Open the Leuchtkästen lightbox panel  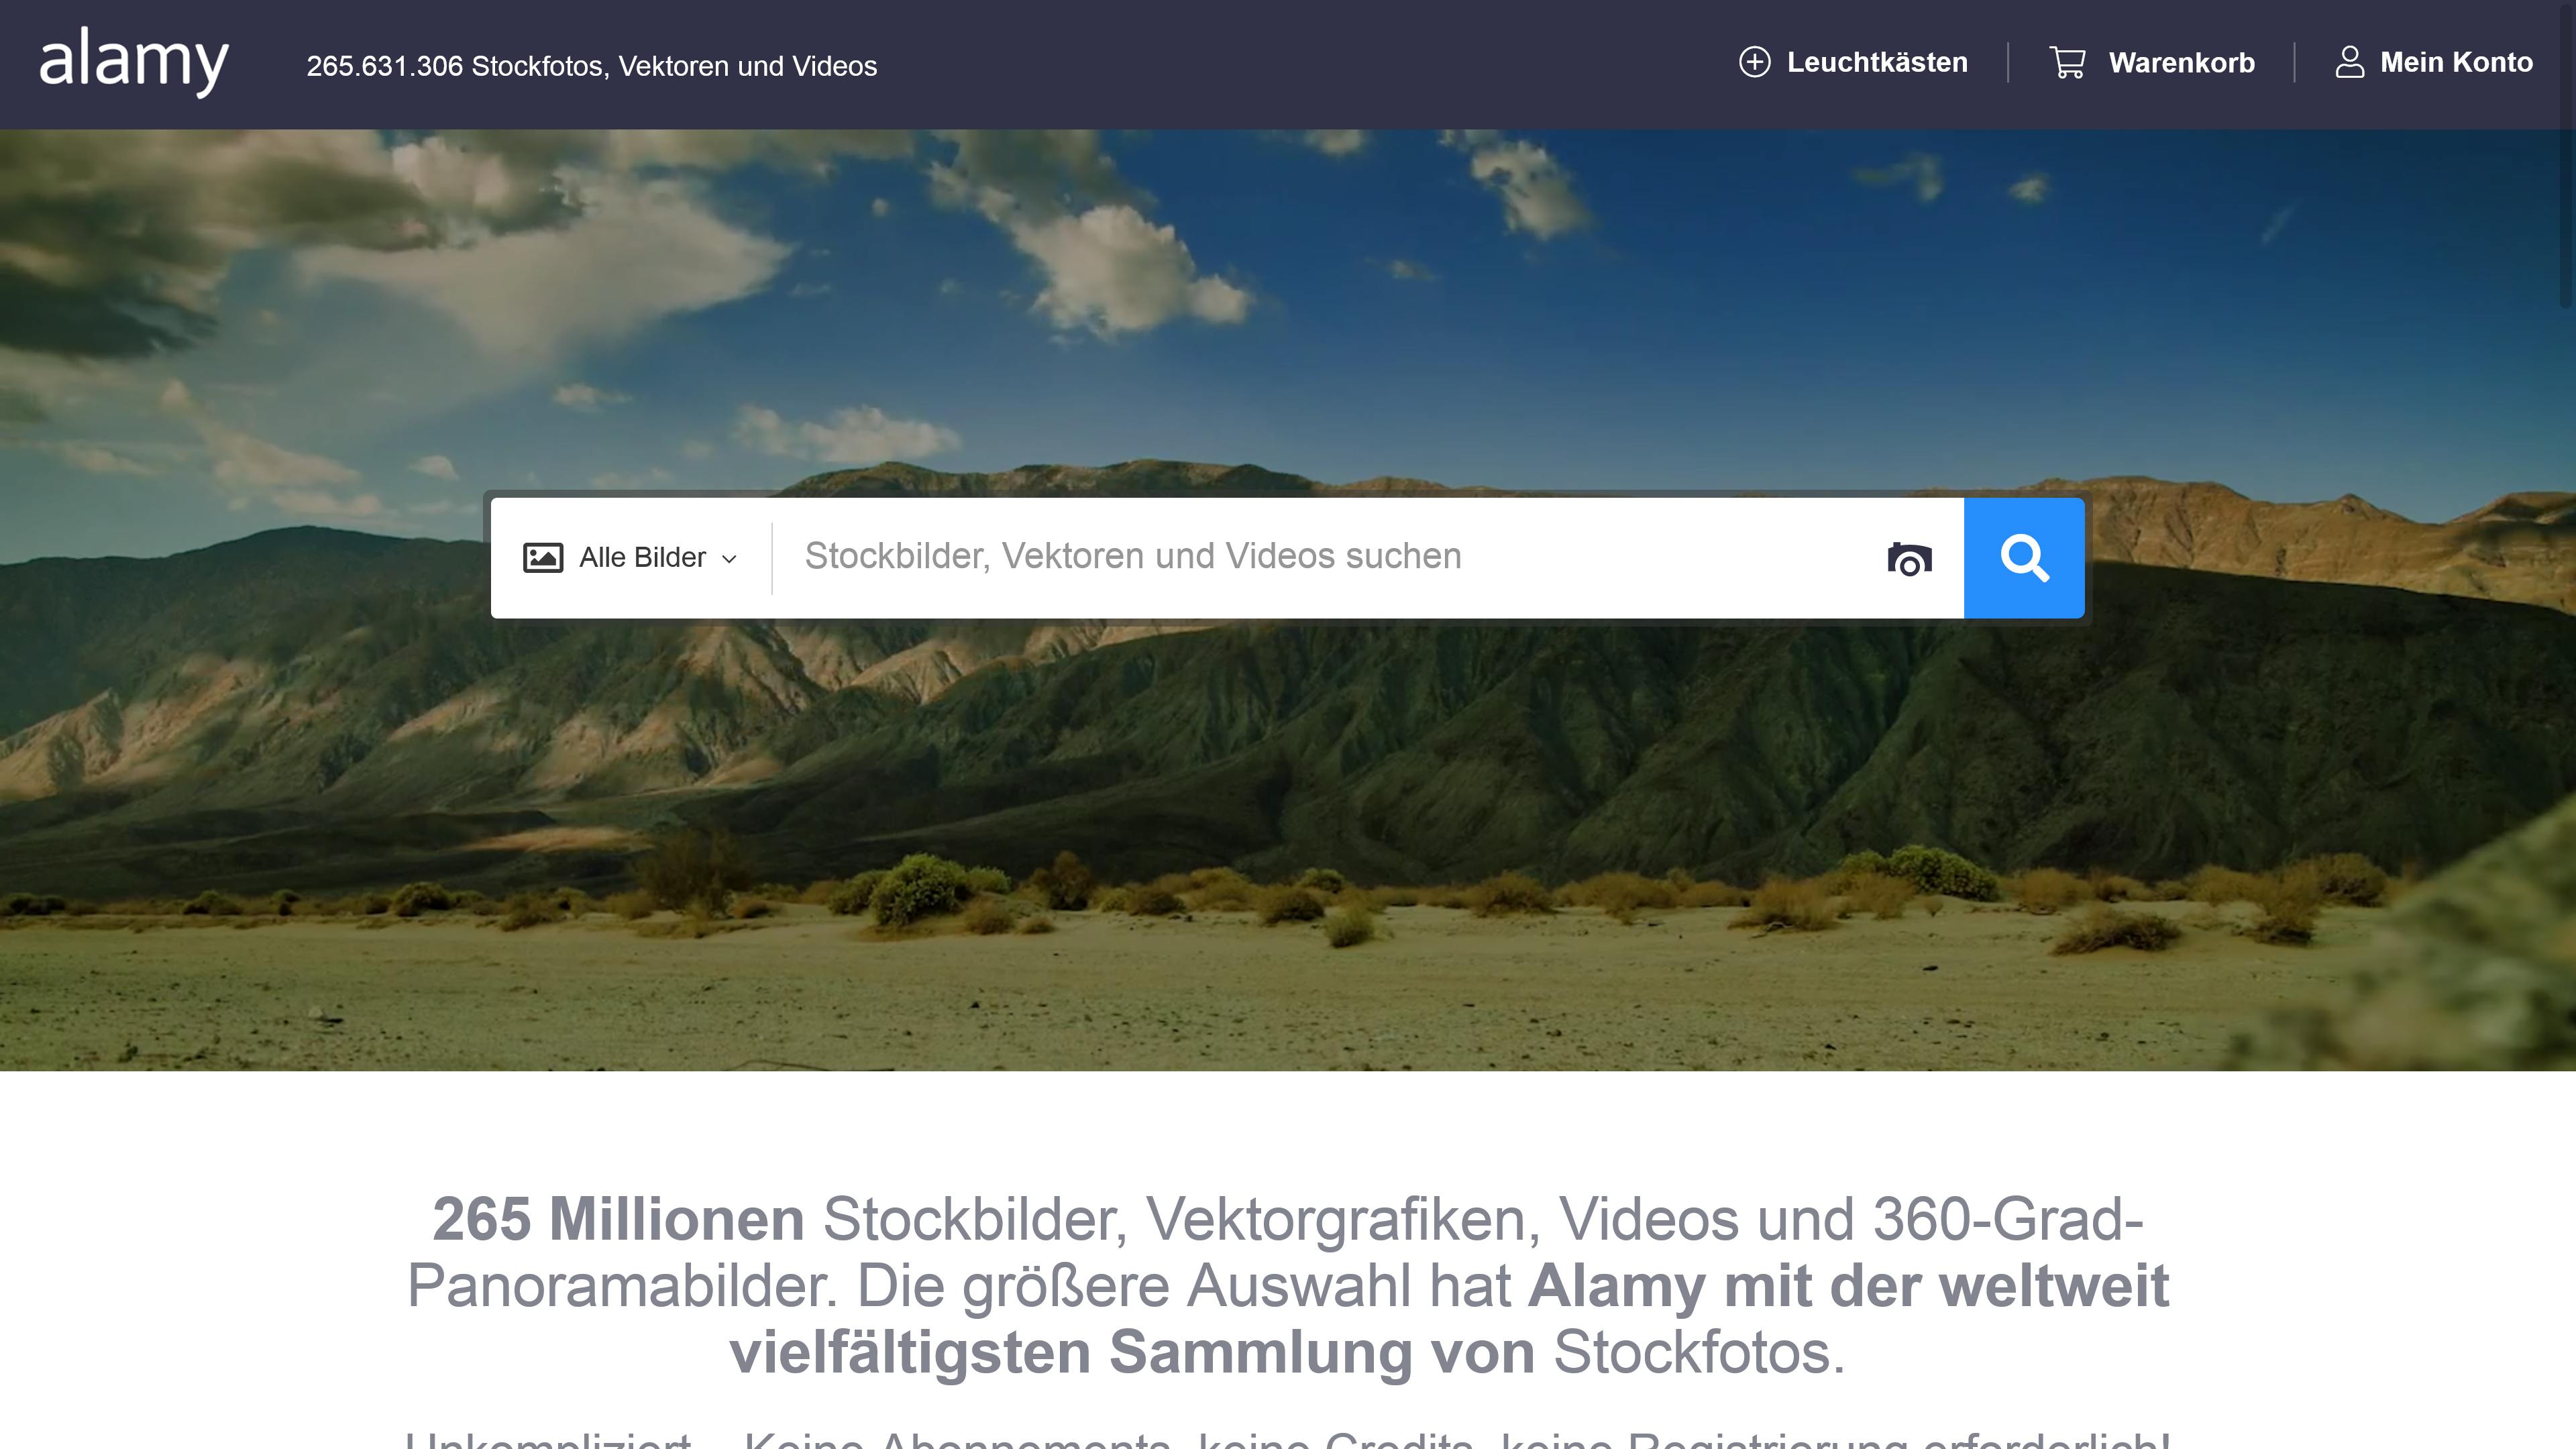(1877, 62)
